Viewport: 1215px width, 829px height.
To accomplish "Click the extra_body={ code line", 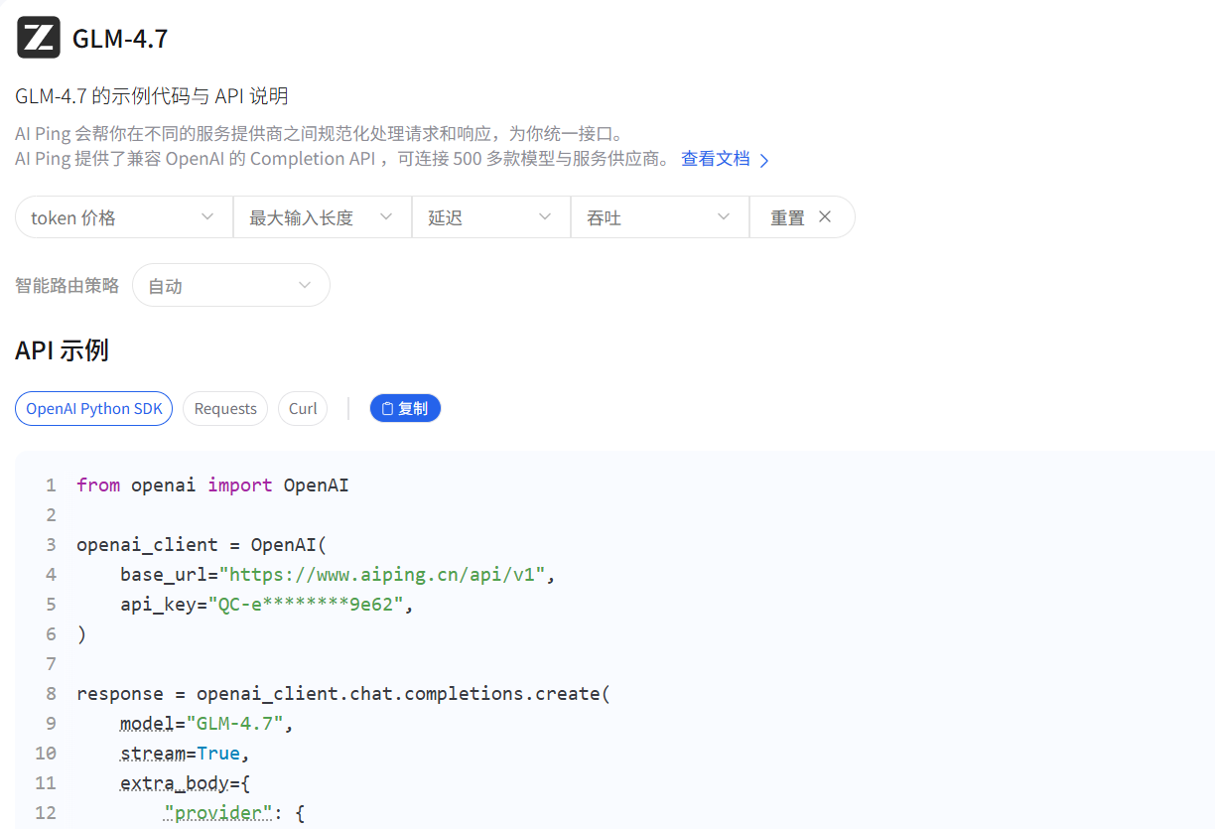I will (x=185, y=782).
